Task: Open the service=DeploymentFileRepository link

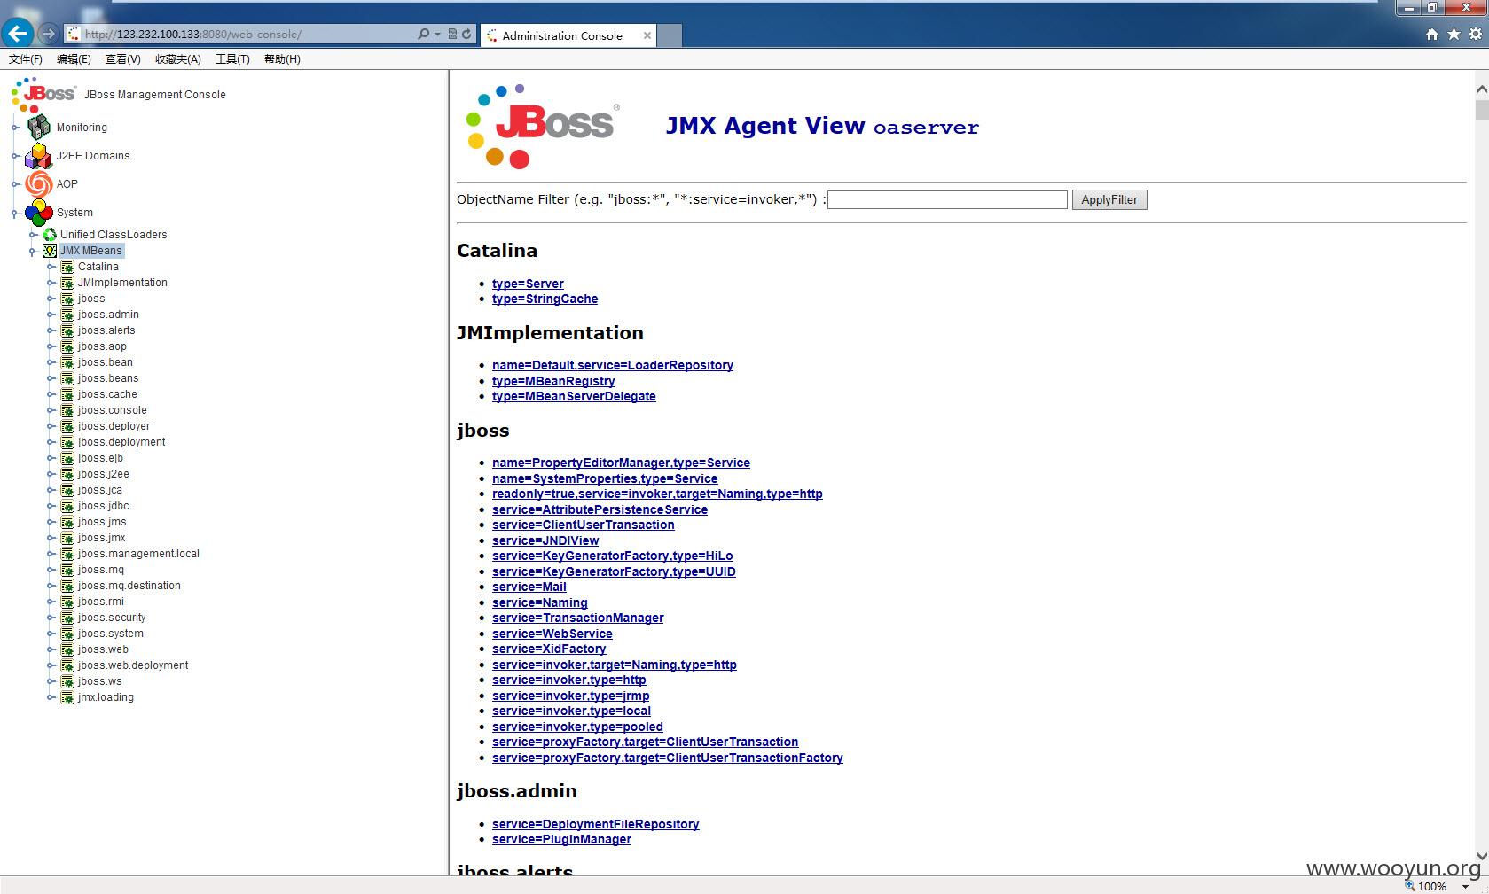Action: point(595,824)
